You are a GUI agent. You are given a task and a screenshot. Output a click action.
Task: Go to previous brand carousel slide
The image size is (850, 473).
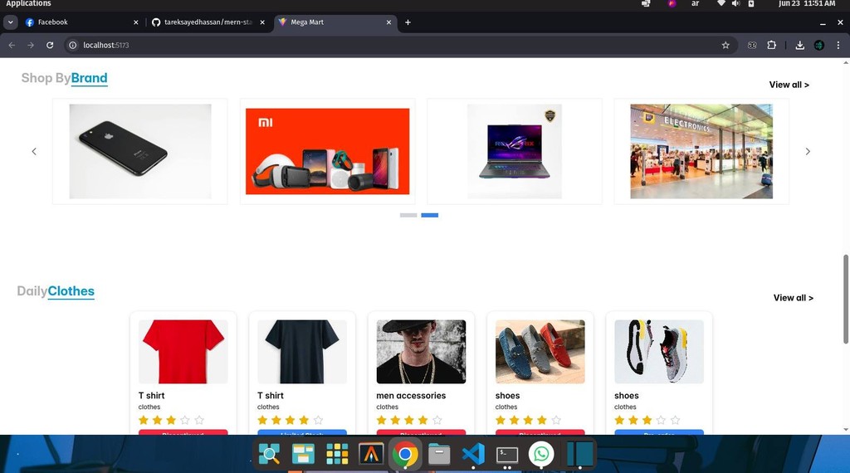click(x=34, y=151)
